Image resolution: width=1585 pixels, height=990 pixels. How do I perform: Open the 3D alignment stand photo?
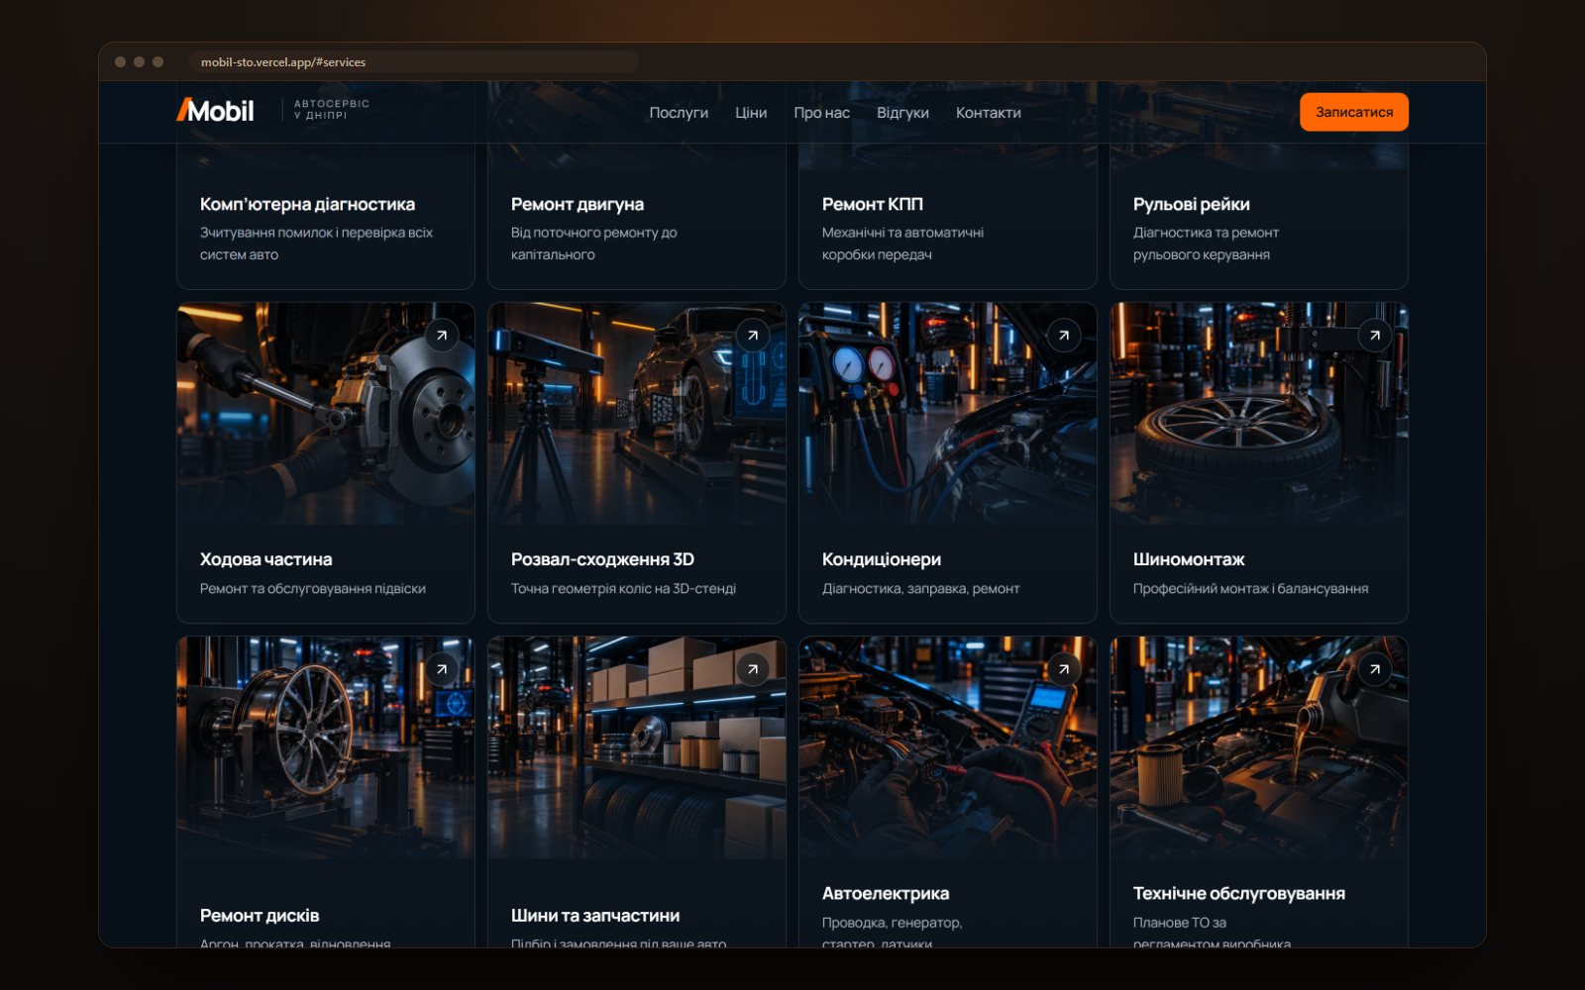coord(637,414)
